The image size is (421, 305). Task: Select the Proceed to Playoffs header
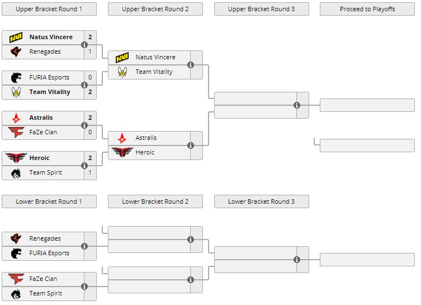[367, 9]
